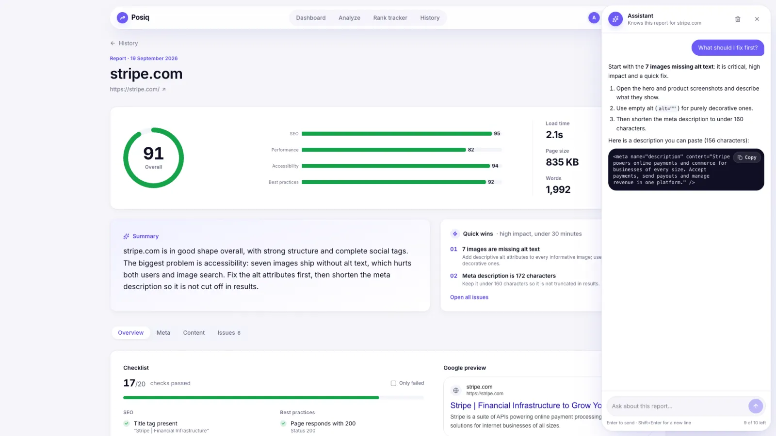Click the Assistant sparkle avatar icon
This screenshot has height=436, width=776.
click(x=615, y=19)
